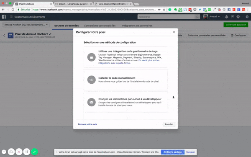Viewport: 251px width, 157px height.
Task: Click the Pocket extension icon
Action: pos(195,10)
